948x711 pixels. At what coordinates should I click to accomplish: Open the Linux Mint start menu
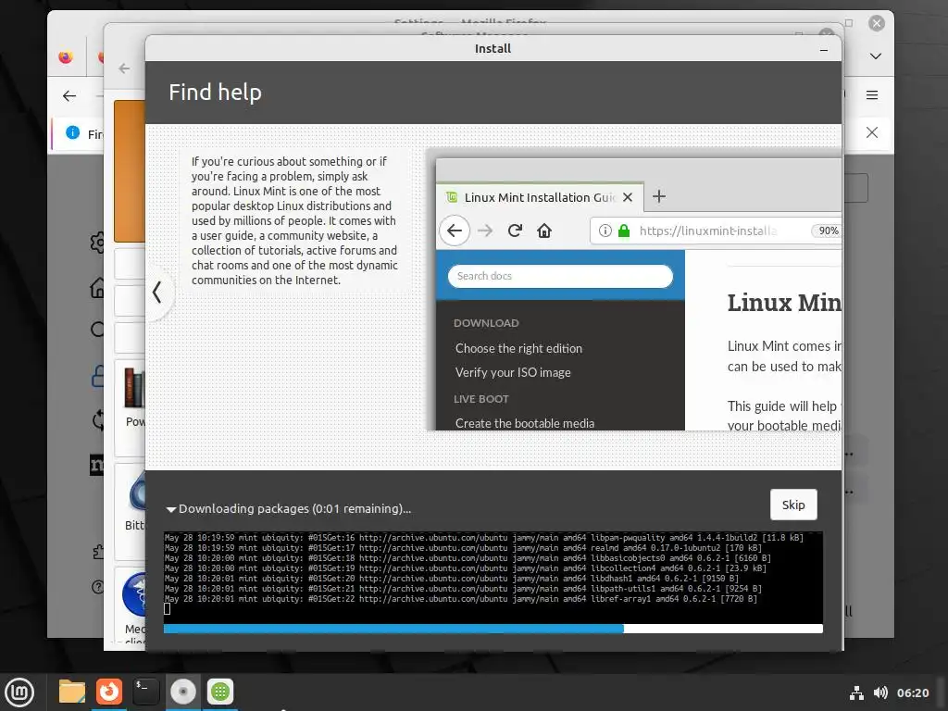point(19,692)
